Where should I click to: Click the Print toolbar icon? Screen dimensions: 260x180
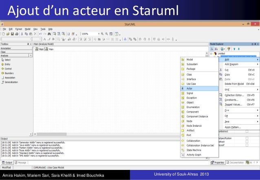pos(17,34)
